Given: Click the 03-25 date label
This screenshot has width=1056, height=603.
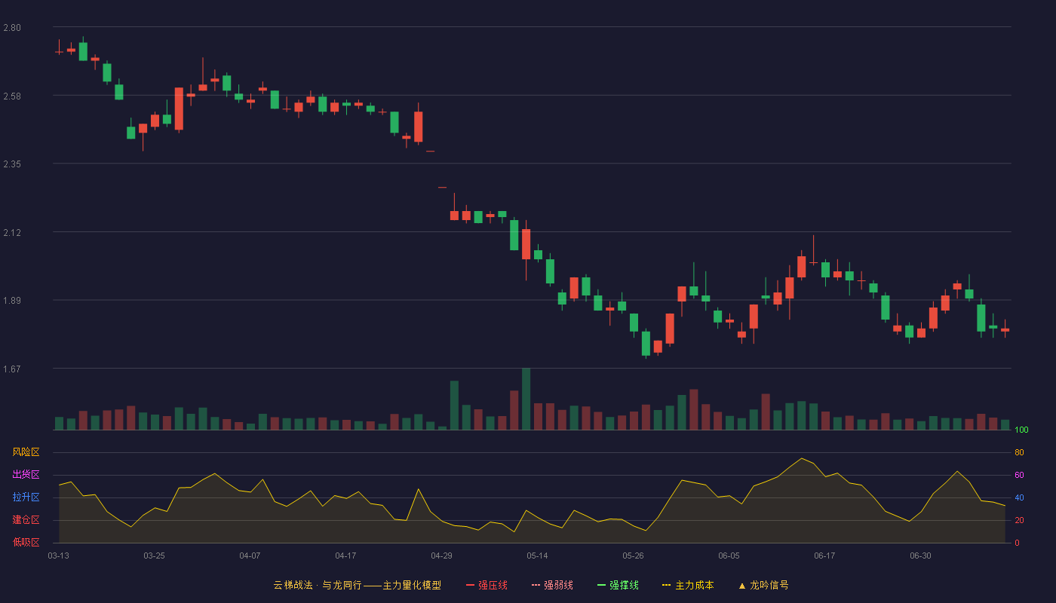Looking at the screenshot, I should pos(154,556).
